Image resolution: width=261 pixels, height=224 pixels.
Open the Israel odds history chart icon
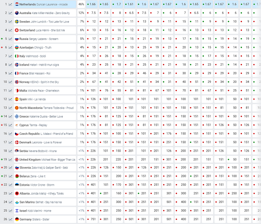[10, 211]
